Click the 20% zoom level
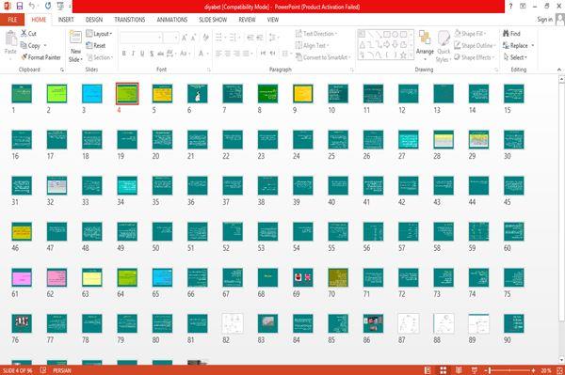 (545, 370)
